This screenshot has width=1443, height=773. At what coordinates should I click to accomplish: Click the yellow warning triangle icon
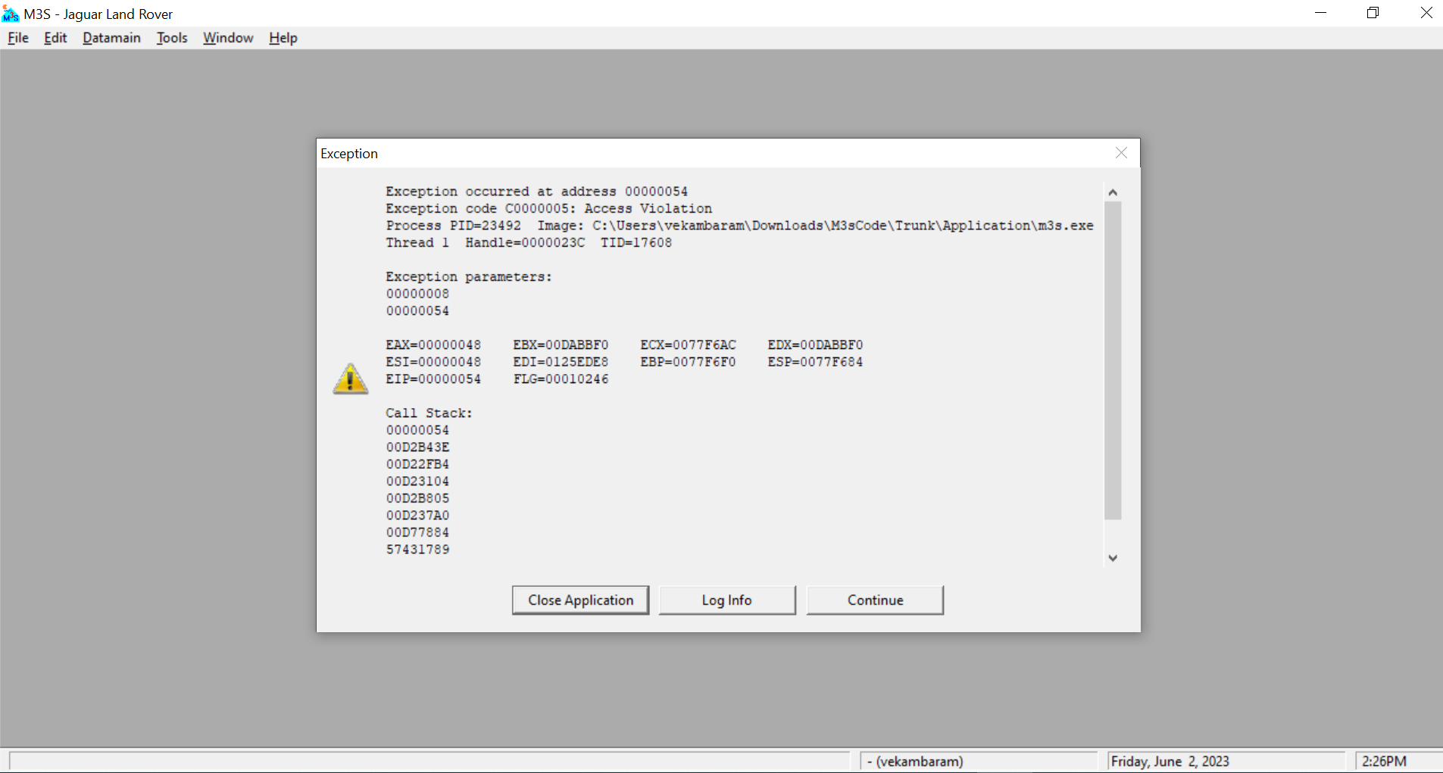pos(350,379)
